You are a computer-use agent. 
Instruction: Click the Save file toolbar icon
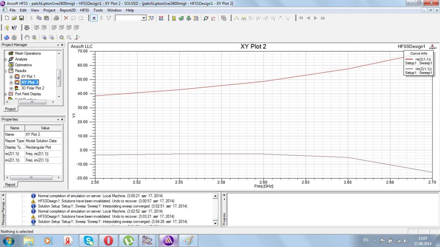click(x=21, y=18)
